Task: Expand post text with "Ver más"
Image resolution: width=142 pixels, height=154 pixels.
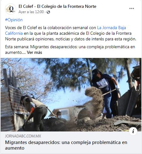Action: click(x=34, y=52)
